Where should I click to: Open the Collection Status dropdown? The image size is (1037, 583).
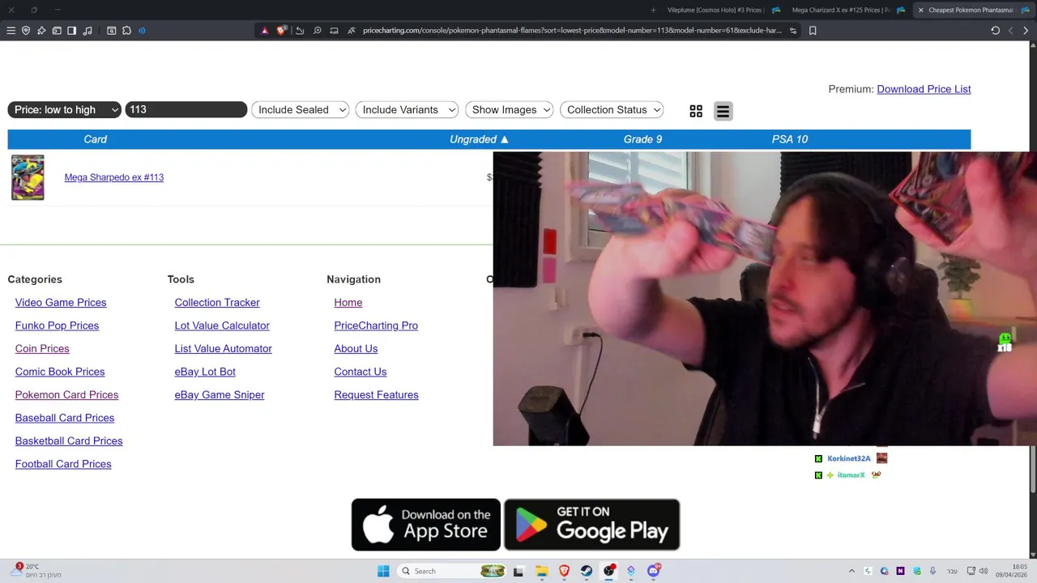click(612, 109)
